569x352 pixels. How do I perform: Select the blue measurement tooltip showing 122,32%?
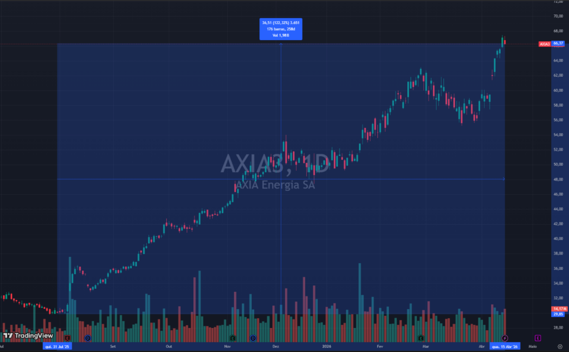click(x=281, y=29)
